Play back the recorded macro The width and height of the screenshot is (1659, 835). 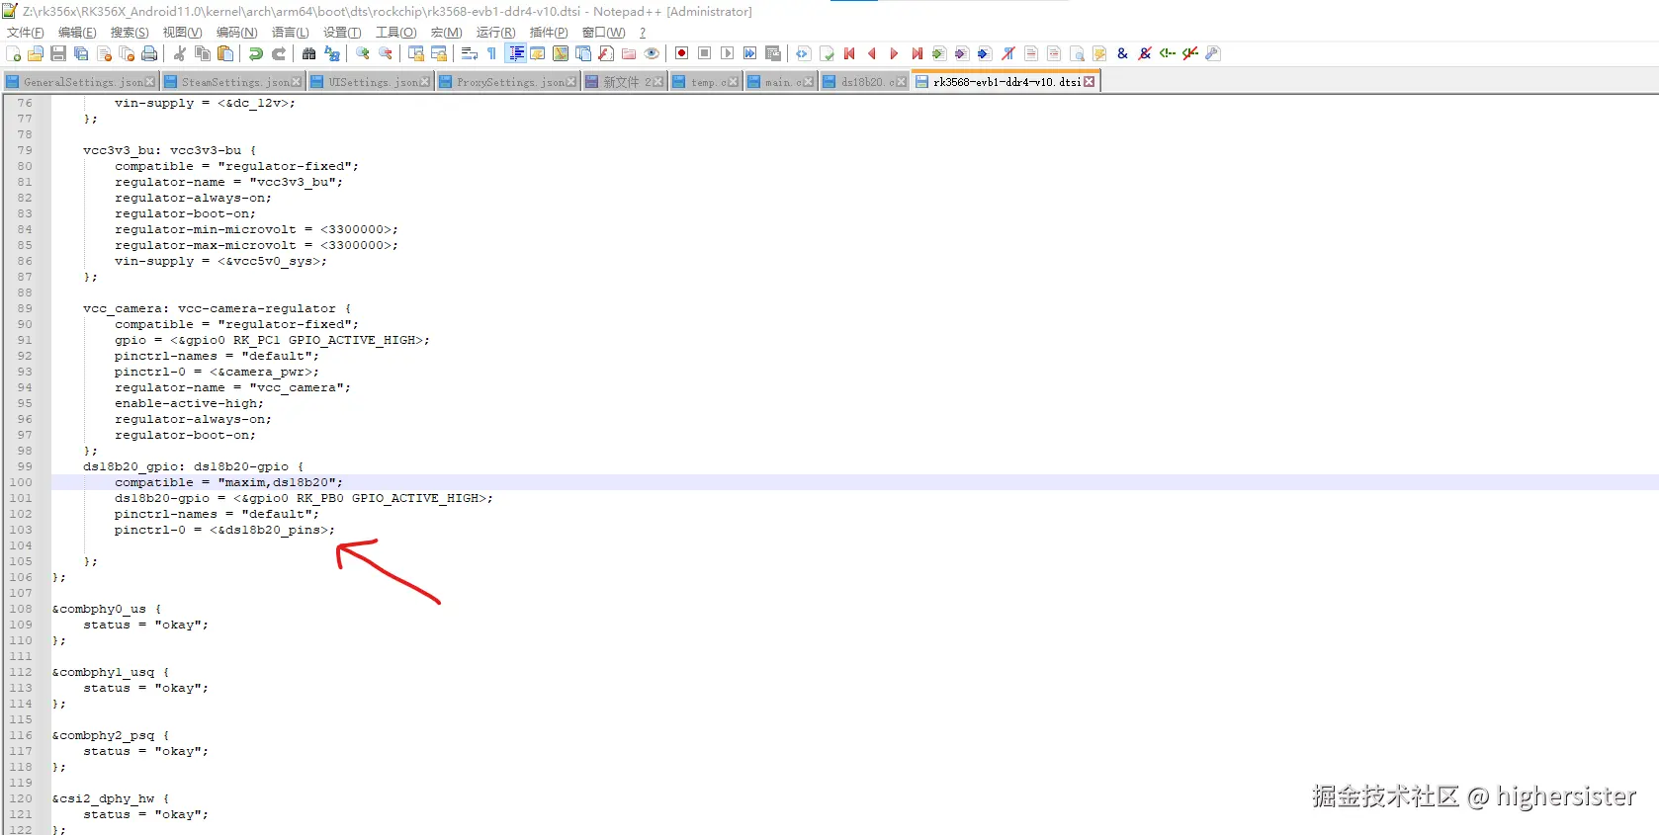pyautogui.click(x=727, y=53)
